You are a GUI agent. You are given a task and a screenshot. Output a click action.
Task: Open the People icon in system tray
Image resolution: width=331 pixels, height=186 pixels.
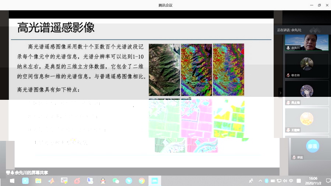click(251, 181)
